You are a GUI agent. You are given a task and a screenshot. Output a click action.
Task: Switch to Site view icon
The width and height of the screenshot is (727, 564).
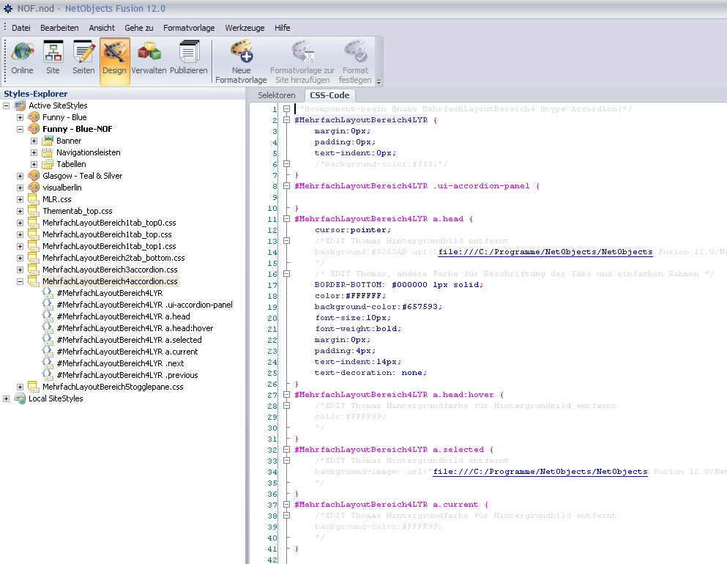[53, 59]
